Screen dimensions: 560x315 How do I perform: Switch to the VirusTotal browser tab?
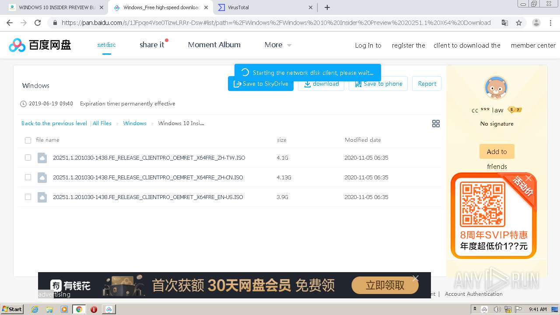[265, 7]
